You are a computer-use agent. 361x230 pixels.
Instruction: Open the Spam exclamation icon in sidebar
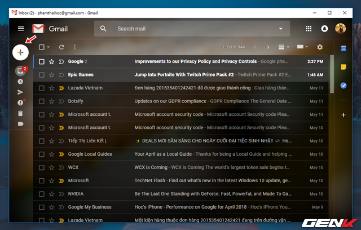tap(20, 102)
